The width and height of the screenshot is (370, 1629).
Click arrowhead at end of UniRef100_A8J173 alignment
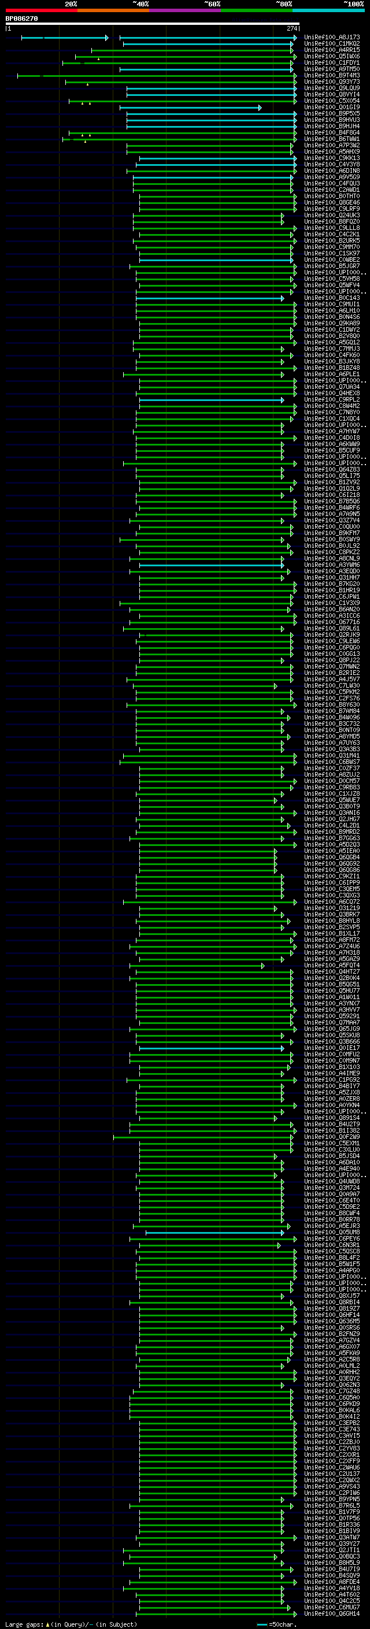click(295, 38)
